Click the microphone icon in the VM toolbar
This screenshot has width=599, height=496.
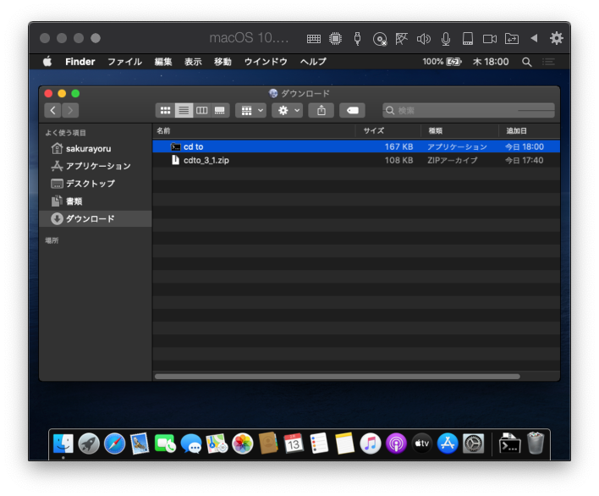click(445, 39)
